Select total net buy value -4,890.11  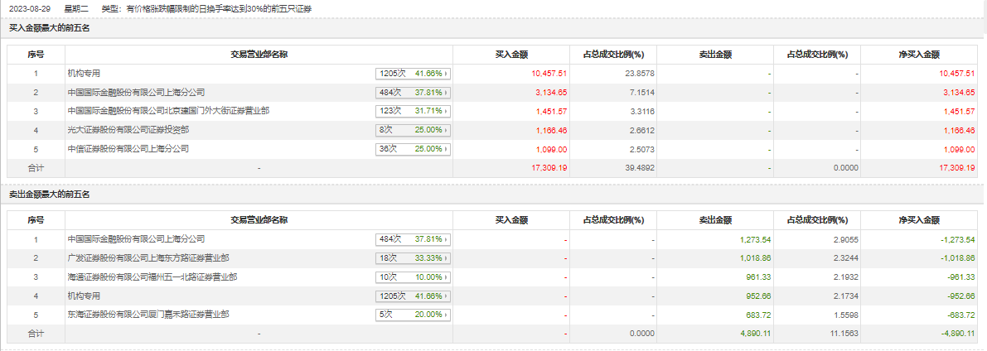click(x=957, y=334)
